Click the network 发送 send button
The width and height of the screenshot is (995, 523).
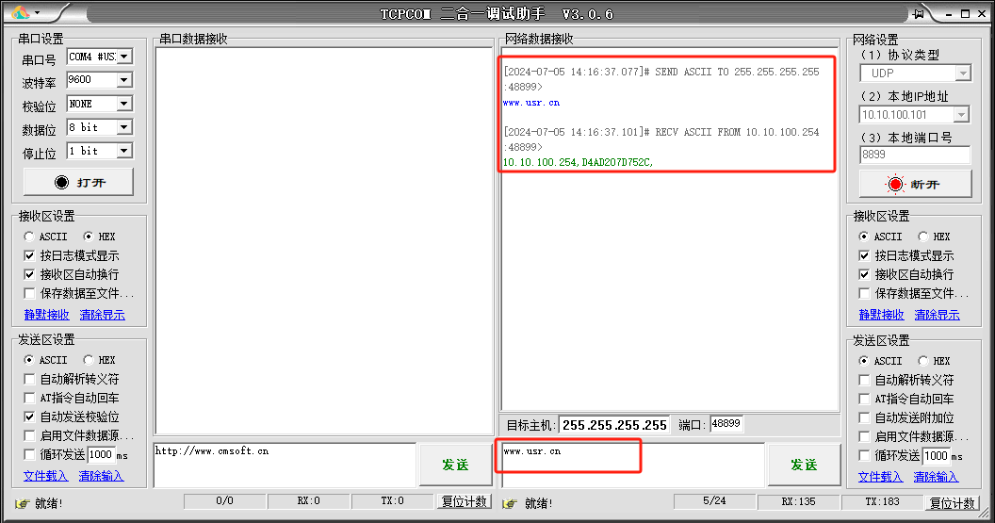(x=803, y=465)
